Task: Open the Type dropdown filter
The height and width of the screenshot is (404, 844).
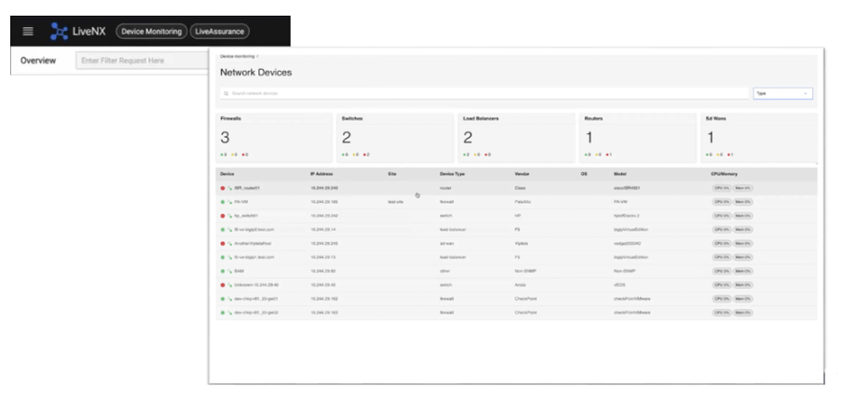Action: coord(783,93)
